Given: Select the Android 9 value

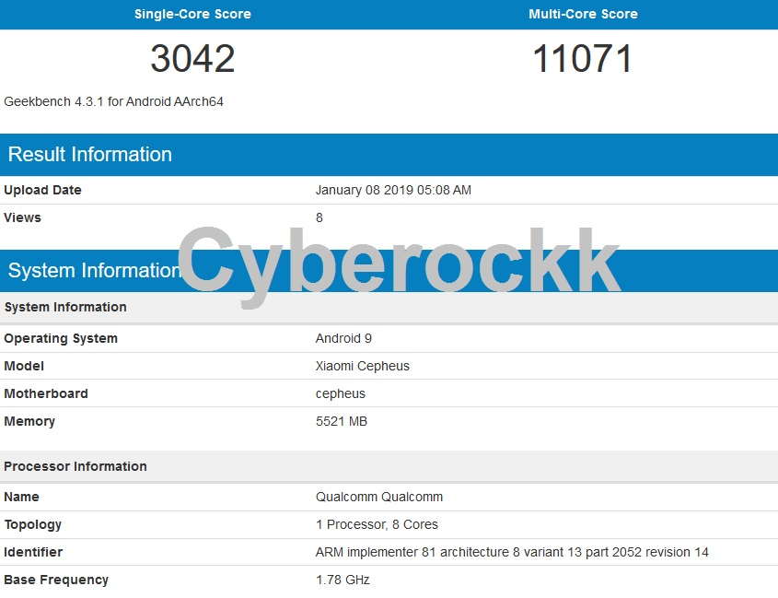Looking at the screenshot, I should (343, 338).
